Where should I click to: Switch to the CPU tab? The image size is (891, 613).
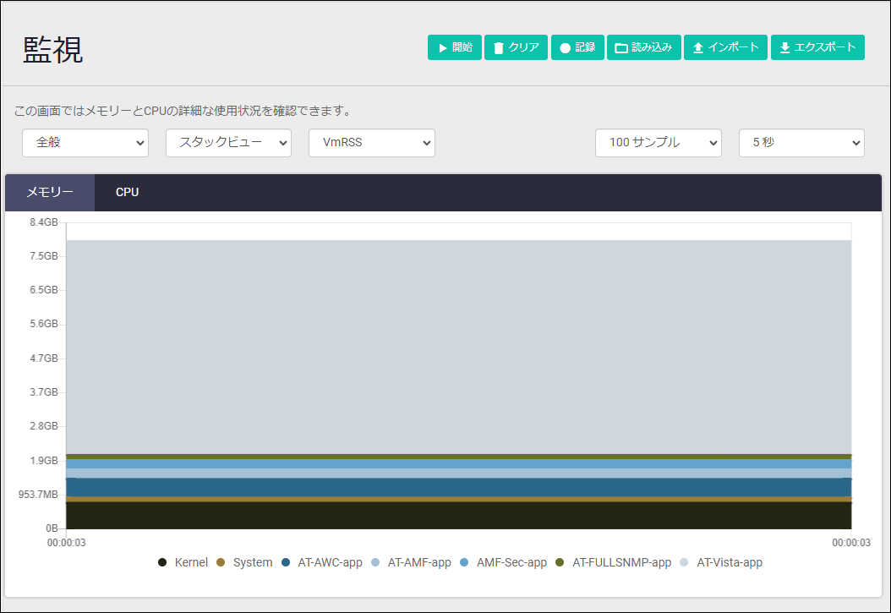pos(128,193)
